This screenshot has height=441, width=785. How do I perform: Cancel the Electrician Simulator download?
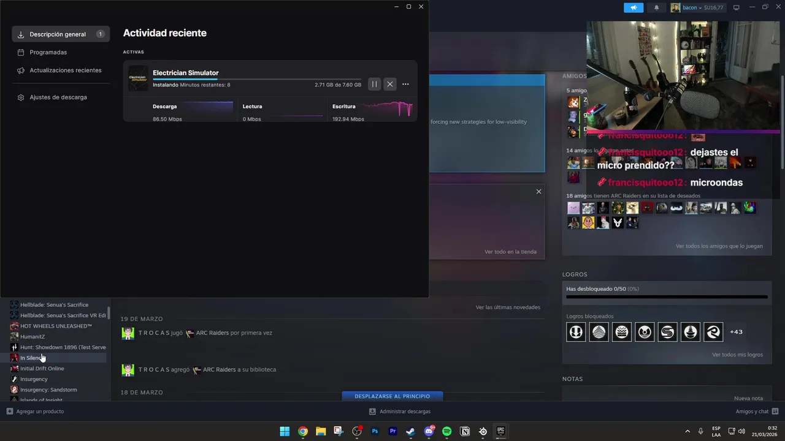point(390,85)
